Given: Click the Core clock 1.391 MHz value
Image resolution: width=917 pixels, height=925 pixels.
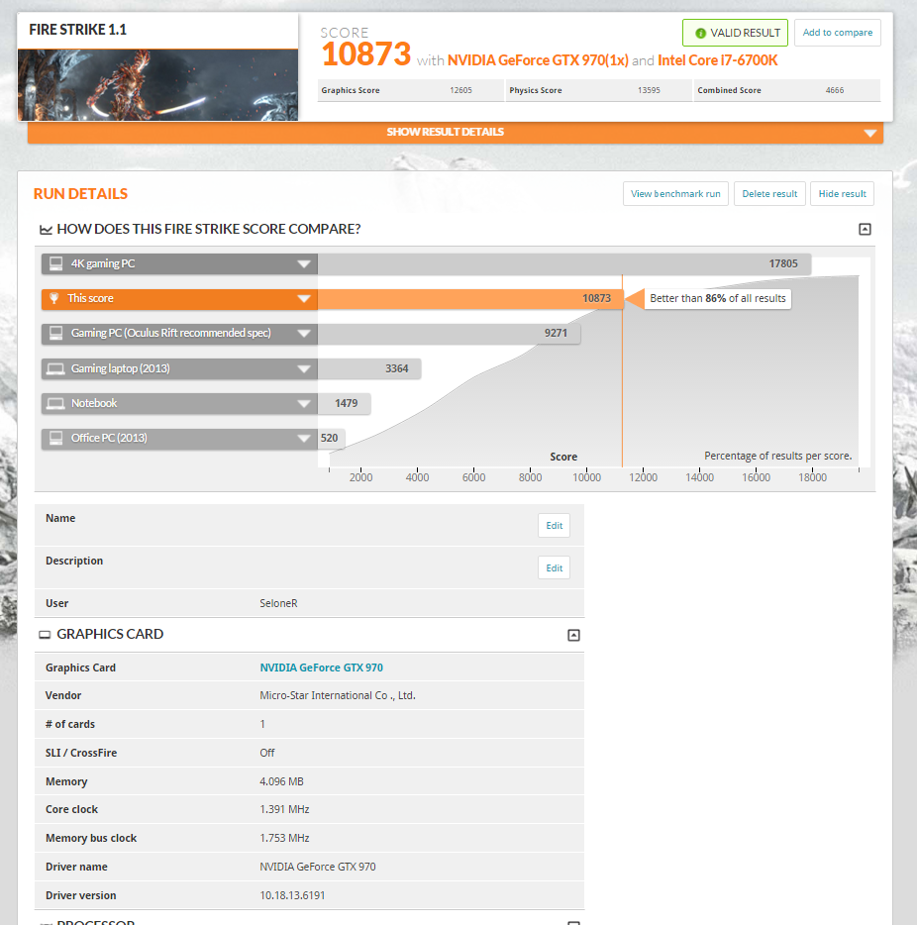Looking at the screenshot, I should coord(284,810).
